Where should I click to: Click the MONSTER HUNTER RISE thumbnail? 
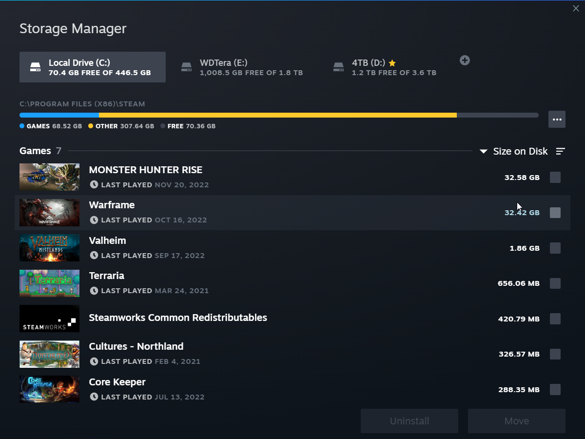coord(49,177)
